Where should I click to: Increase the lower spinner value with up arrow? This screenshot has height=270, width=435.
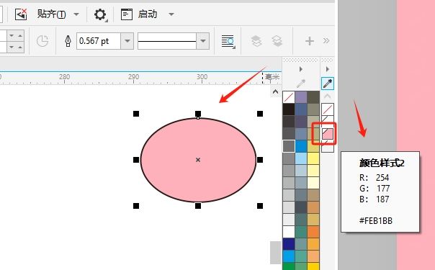(20, 47)
